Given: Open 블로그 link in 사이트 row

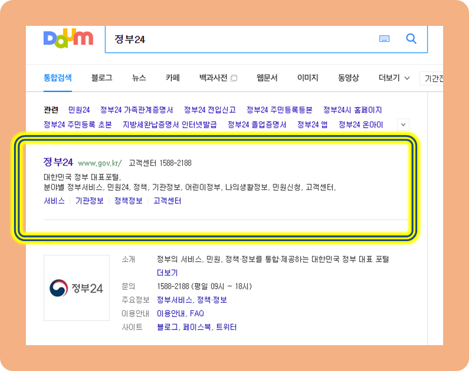Looking at the screenshot, I should [x=167, y=327].
